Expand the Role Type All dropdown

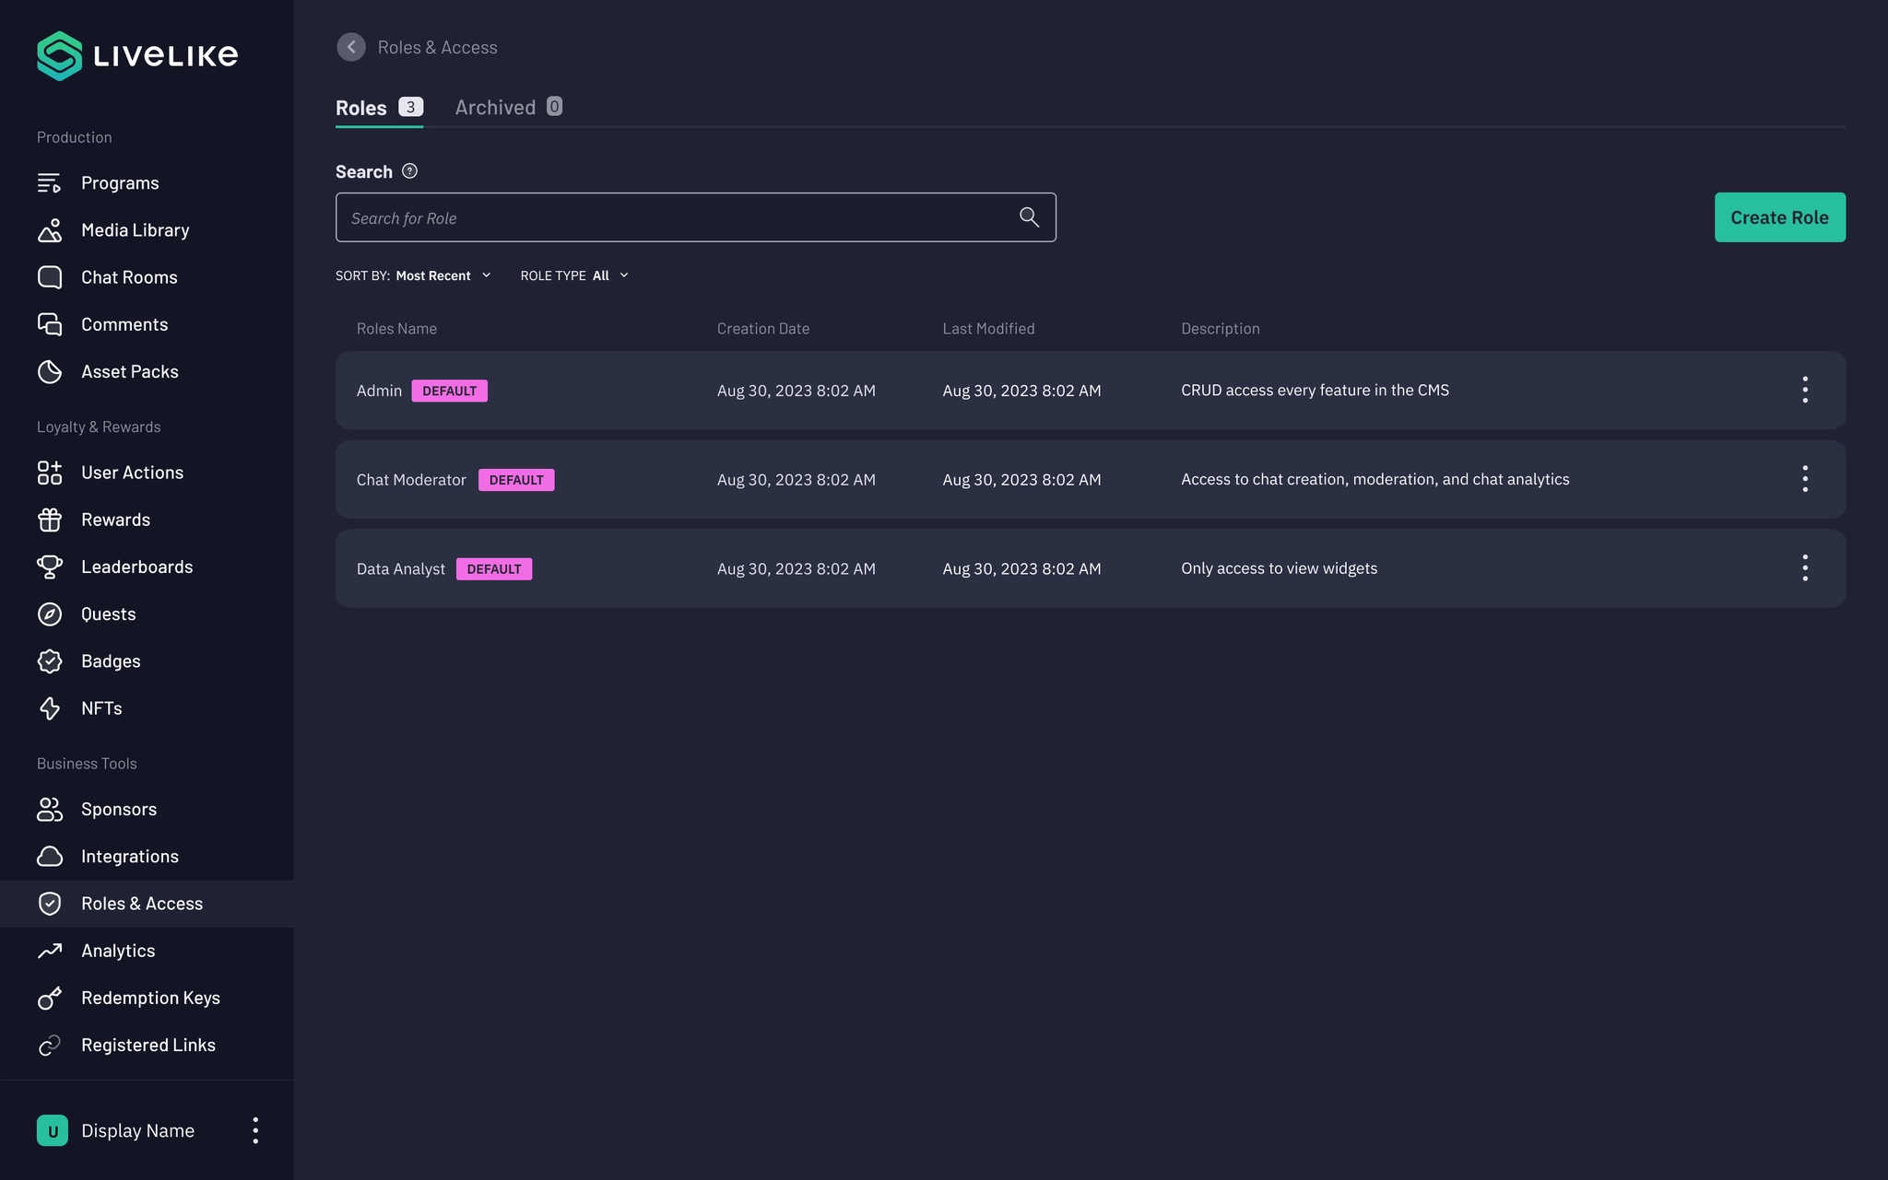pyautogui.click(x=574, y=275)
